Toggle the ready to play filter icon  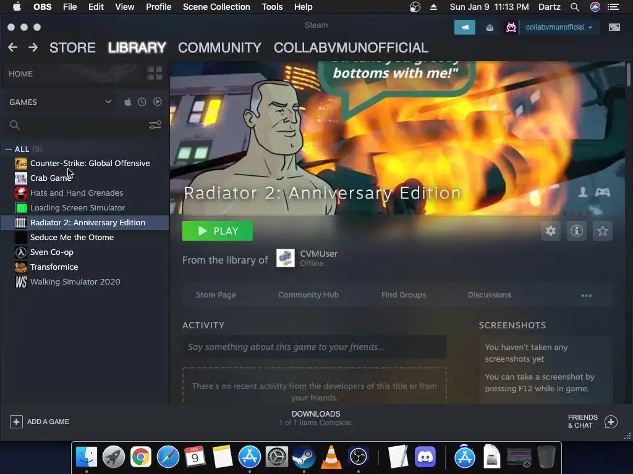[158, 102]
